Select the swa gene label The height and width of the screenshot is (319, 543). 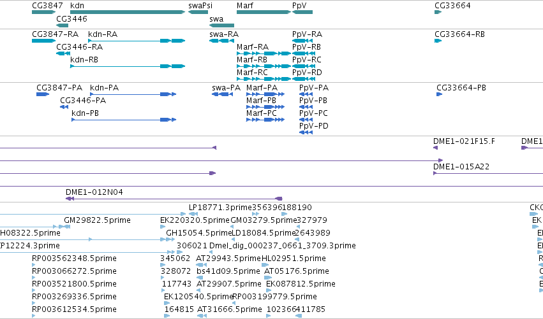[x=216, y=19]
